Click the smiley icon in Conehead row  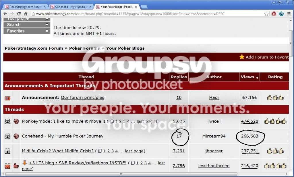16,136
